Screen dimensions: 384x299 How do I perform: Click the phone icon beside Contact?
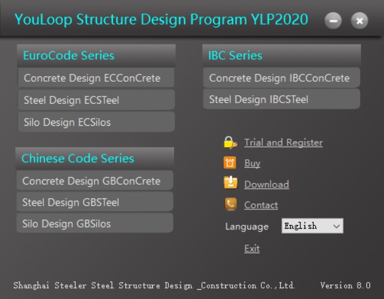230,205
